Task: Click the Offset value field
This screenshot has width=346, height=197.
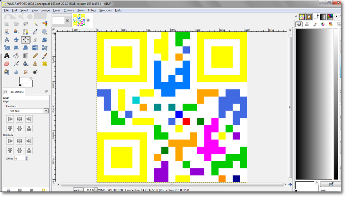Action: (x=20, y=158)
